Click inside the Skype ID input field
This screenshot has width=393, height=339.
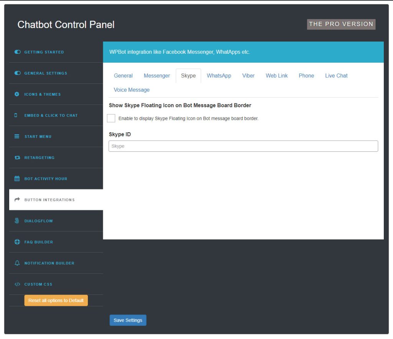tap(243, 146)
